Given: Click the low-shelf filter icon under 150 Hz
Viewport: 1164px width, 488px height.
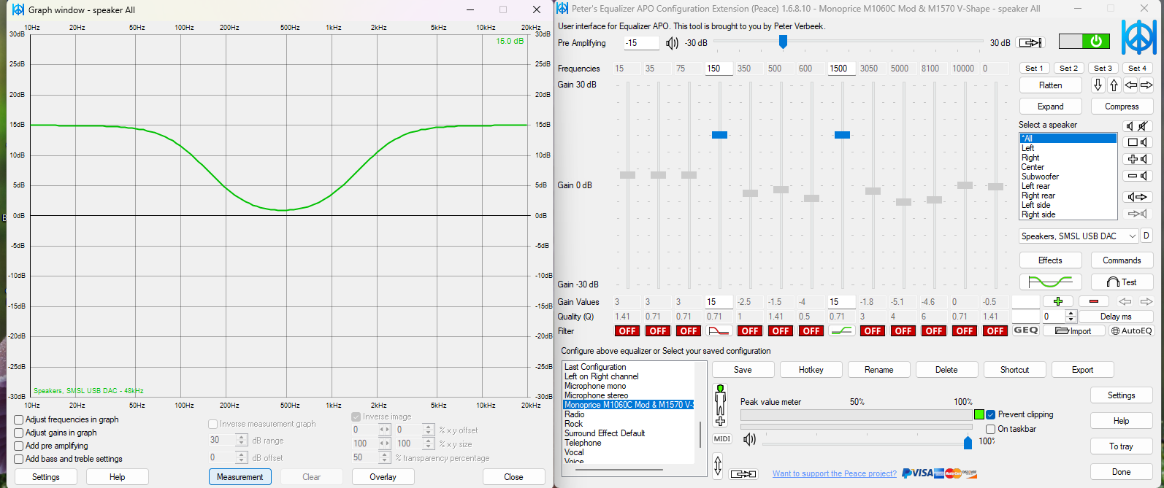Looking at the screenshot, I should tap(720, 331).
